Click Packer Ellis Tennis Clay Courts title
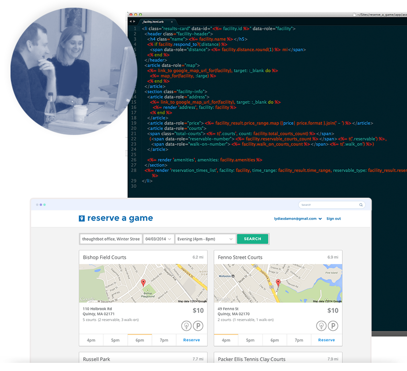The height and width of the screenshot is (371, 407). (x=251, y=360)
